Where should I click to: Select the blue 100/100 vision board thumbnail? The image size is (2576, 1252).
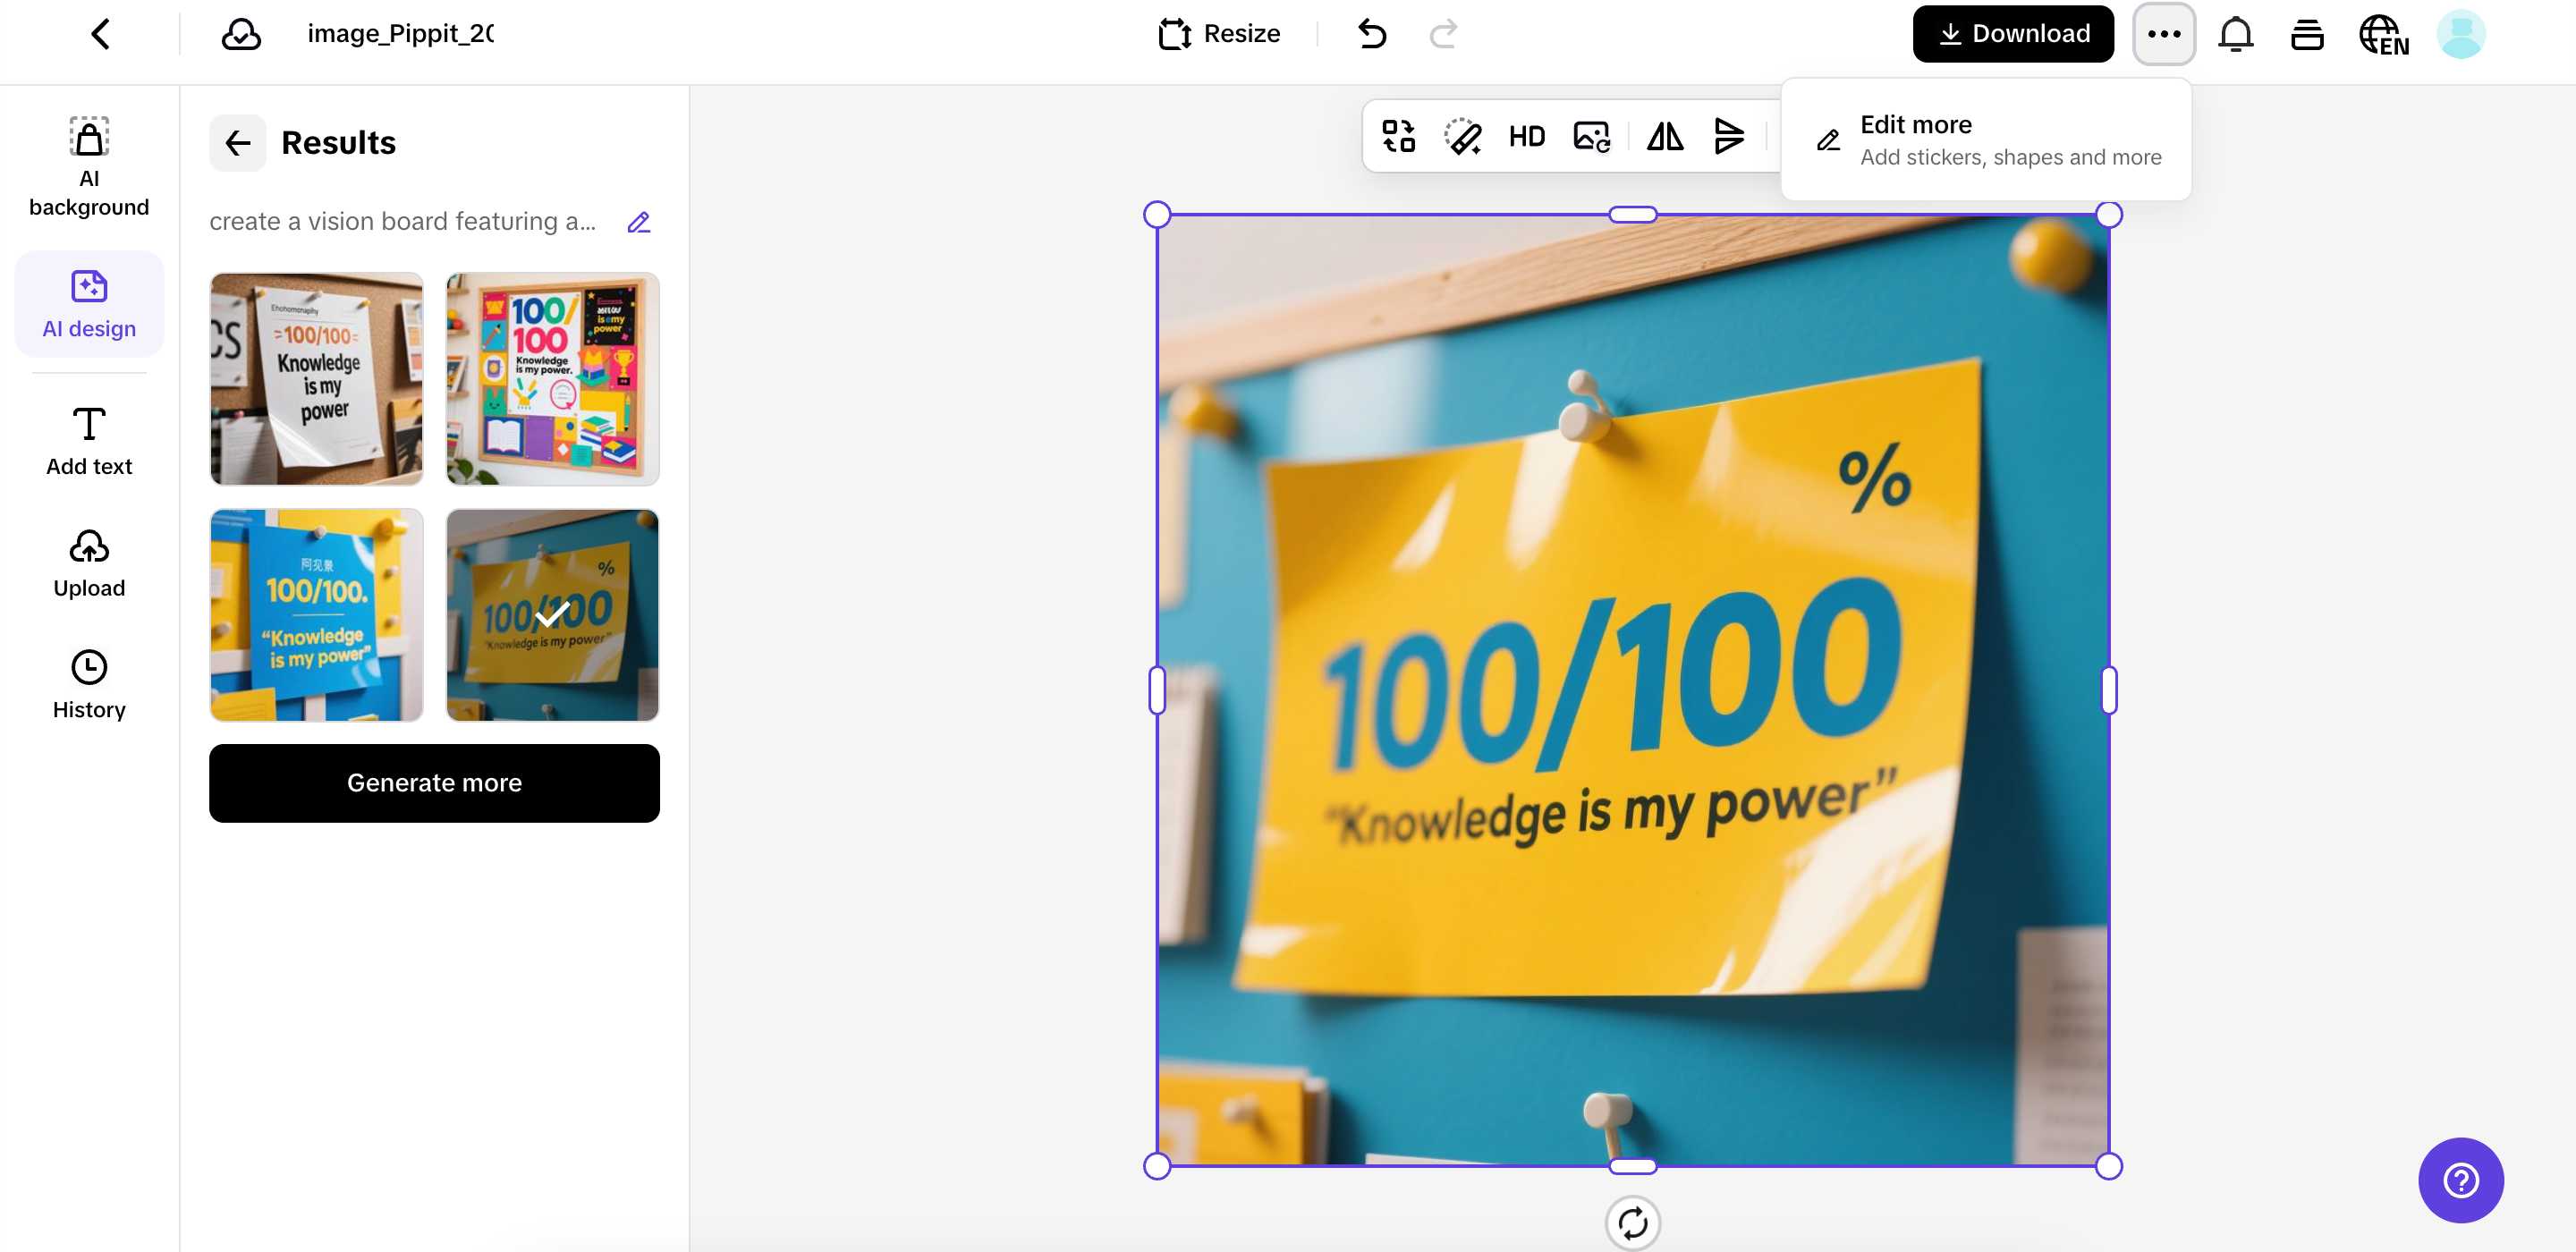pyautogui.click(x=316, y=615)
